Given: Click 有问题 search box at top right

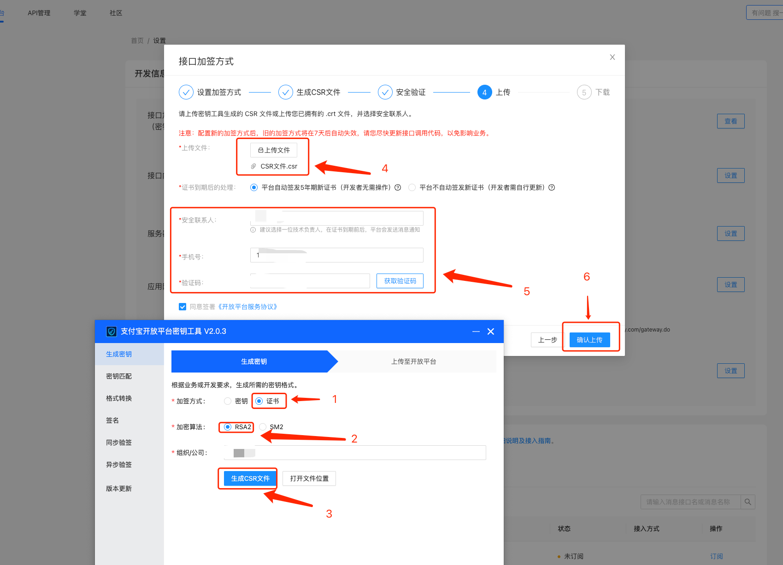Looking at the screenshot, I should 765,13.
